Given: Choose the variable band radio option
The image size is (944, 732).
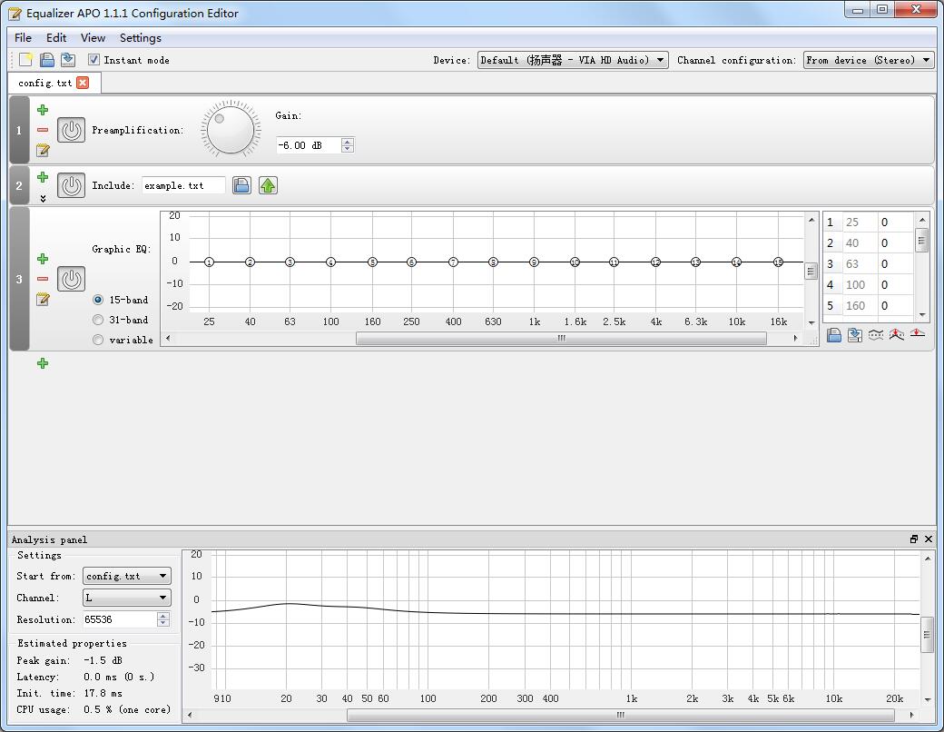Looking at the screenshot, I should click(x=98, y=340).
